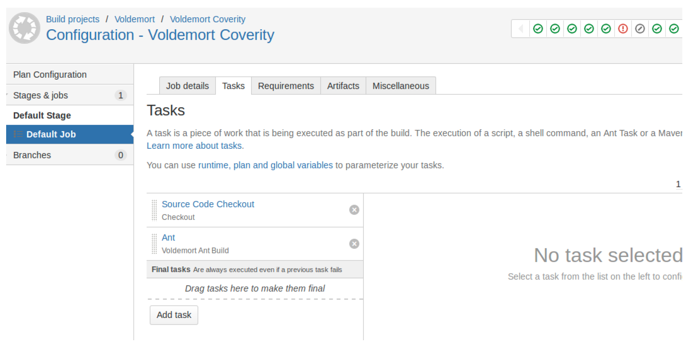Click drag handle of Source Code Checkout
The height and width of the screenshot is (346, 700).
click(154, 210)
